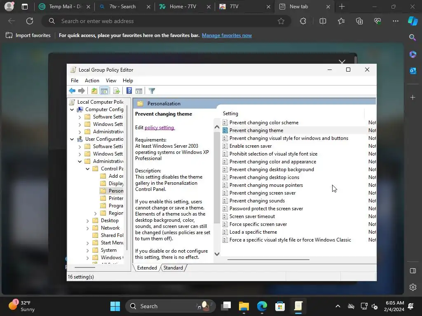Click the settings list horizontal scrollbar
Screen dimensions: 422x316
(268, 260)
